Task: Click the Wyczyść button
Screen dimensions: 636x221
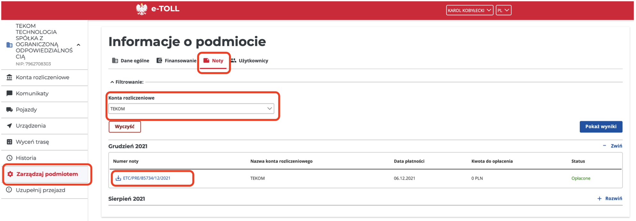Action: (x=125, y=127)
